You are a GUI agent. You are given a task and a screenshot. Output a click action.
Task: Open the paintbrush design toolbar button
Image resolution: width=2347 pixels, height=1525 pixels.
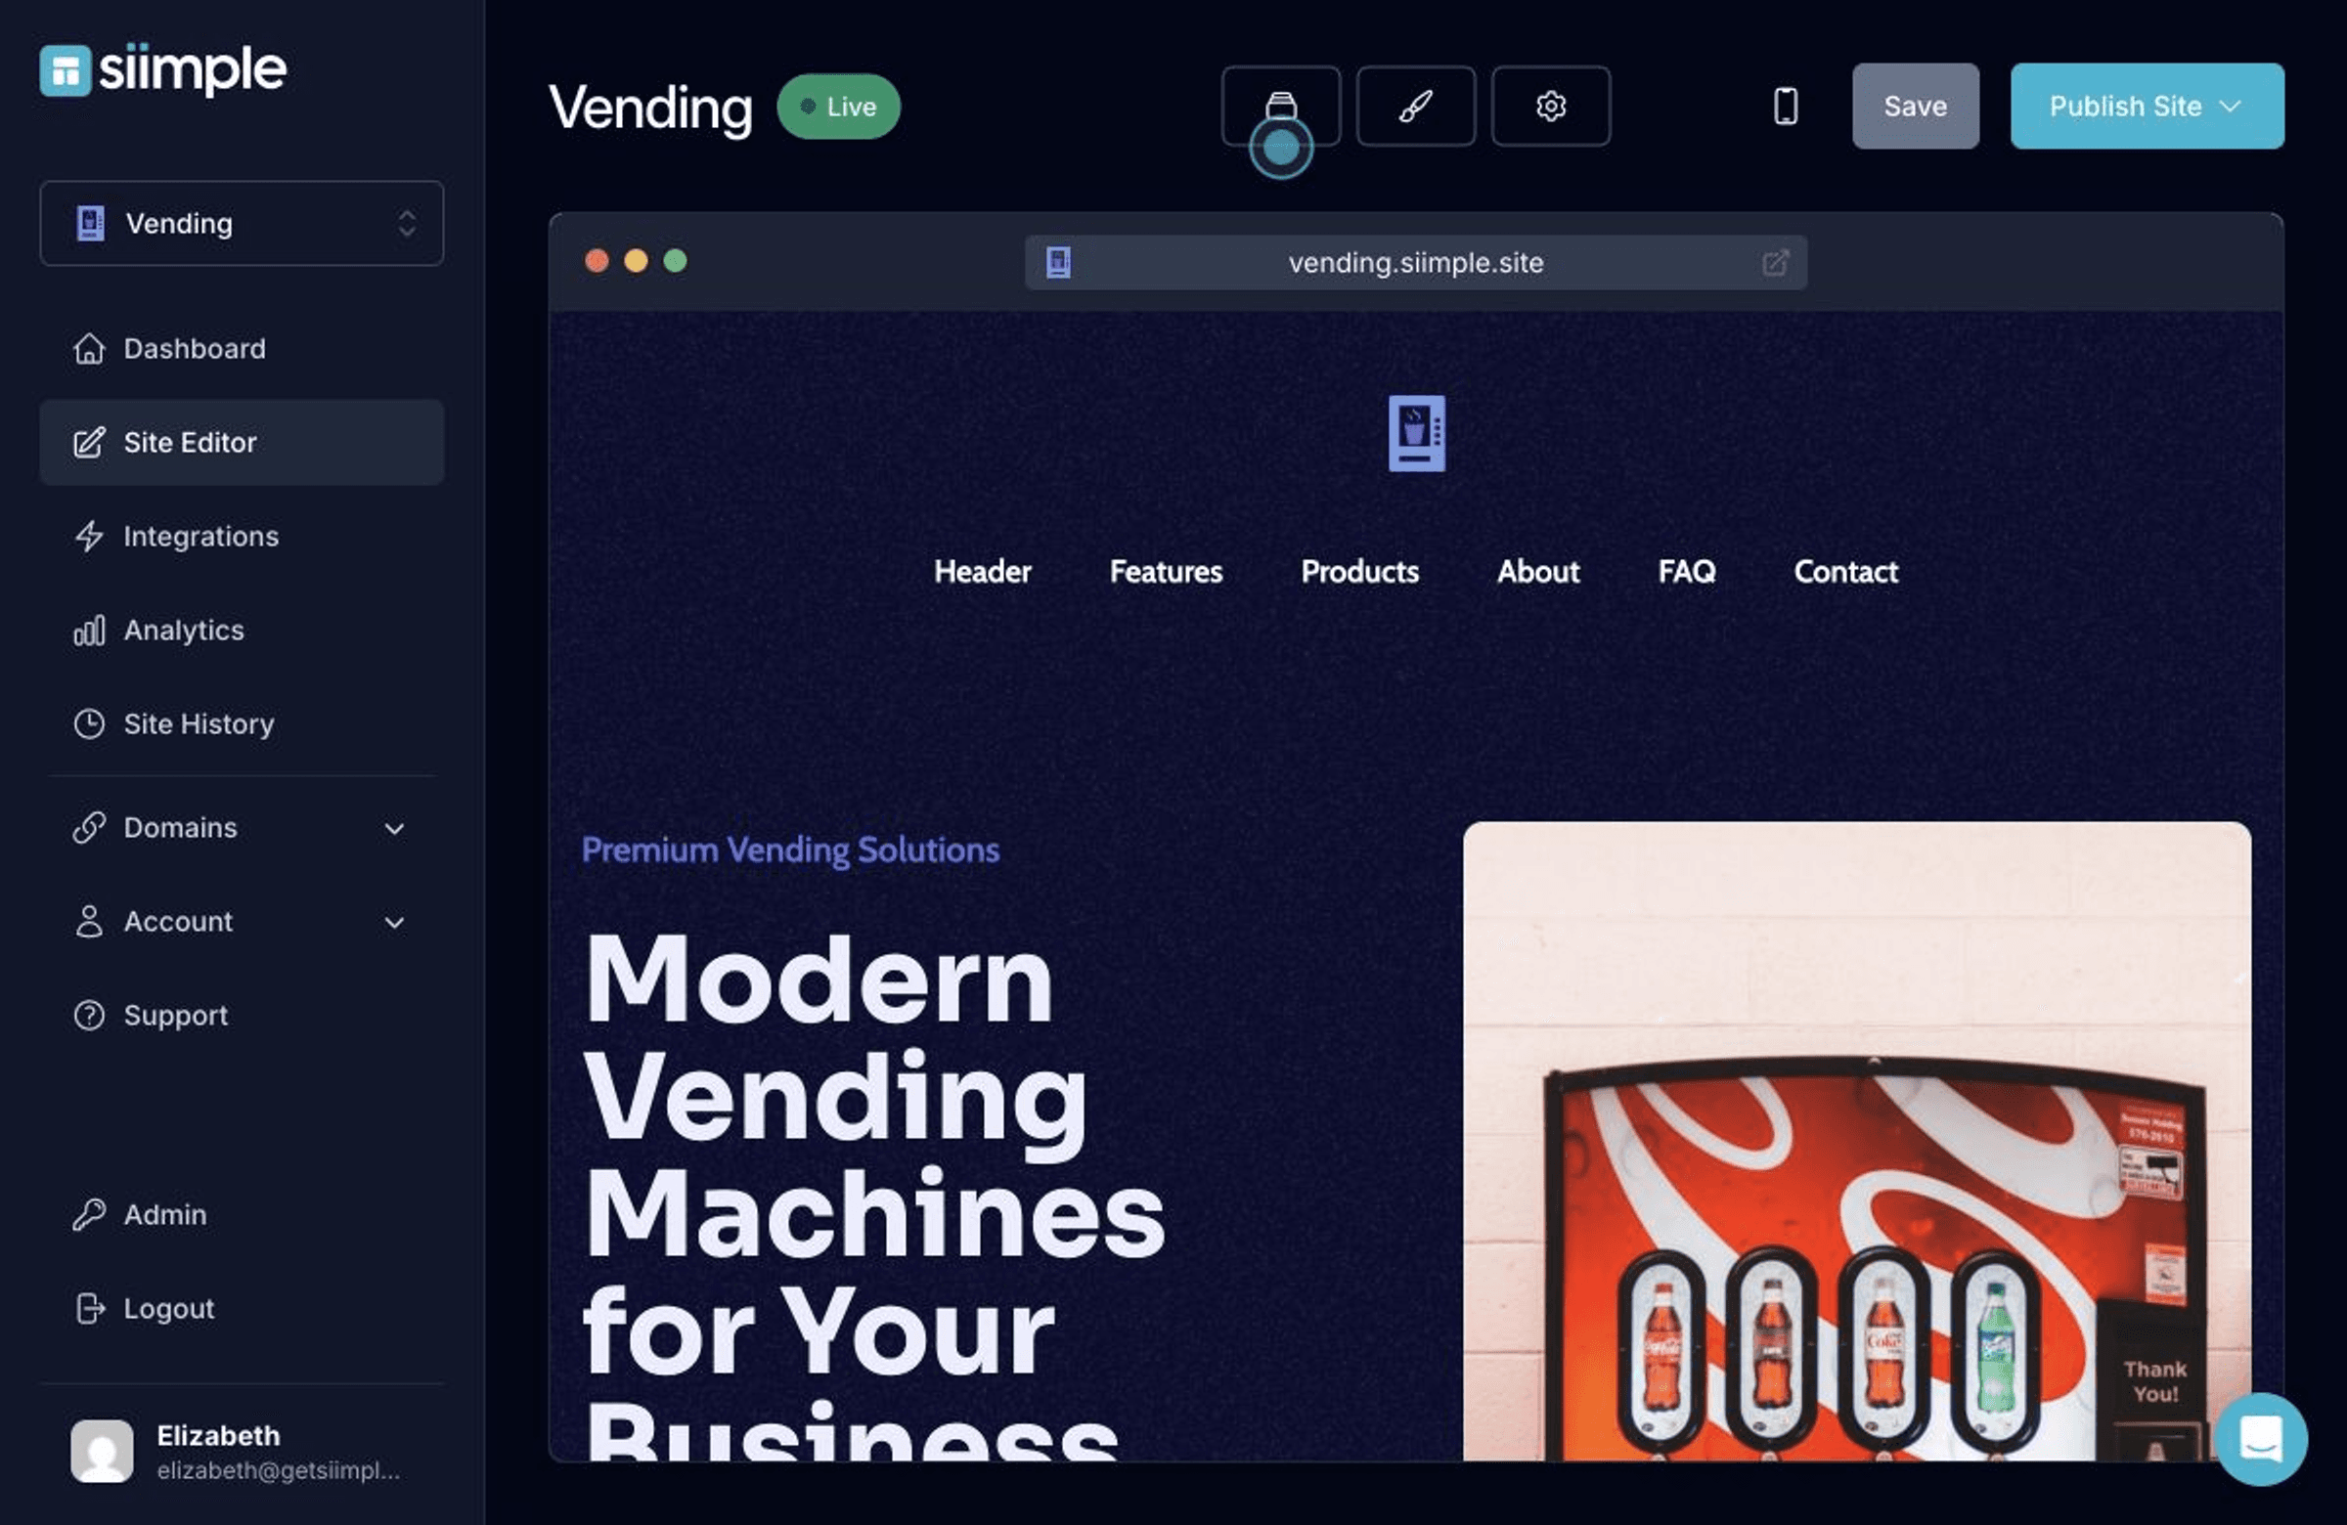(x=1415, y=106)
